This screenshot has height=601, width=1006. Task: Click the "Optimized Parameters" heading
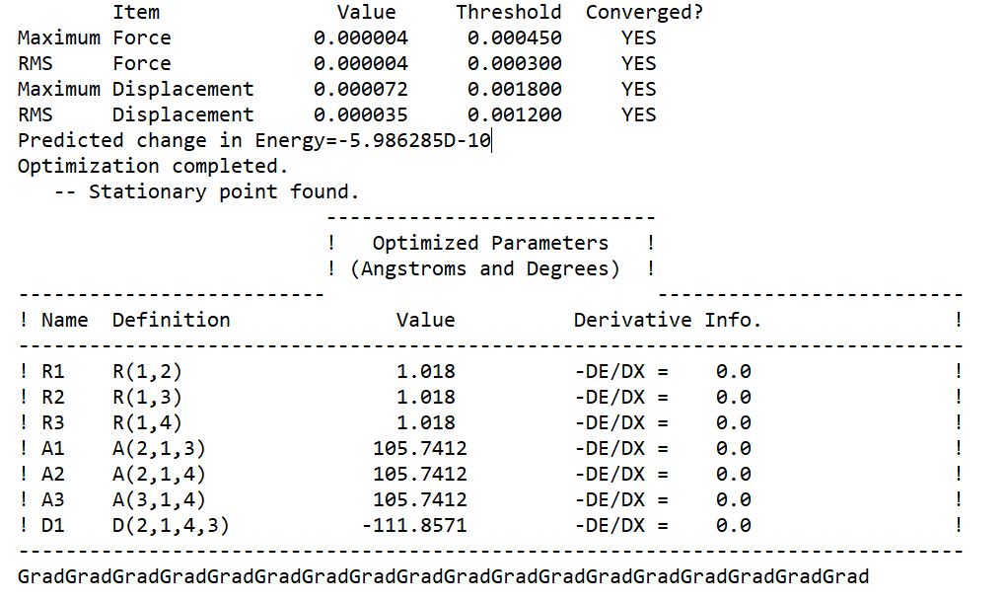coord(490,244)
